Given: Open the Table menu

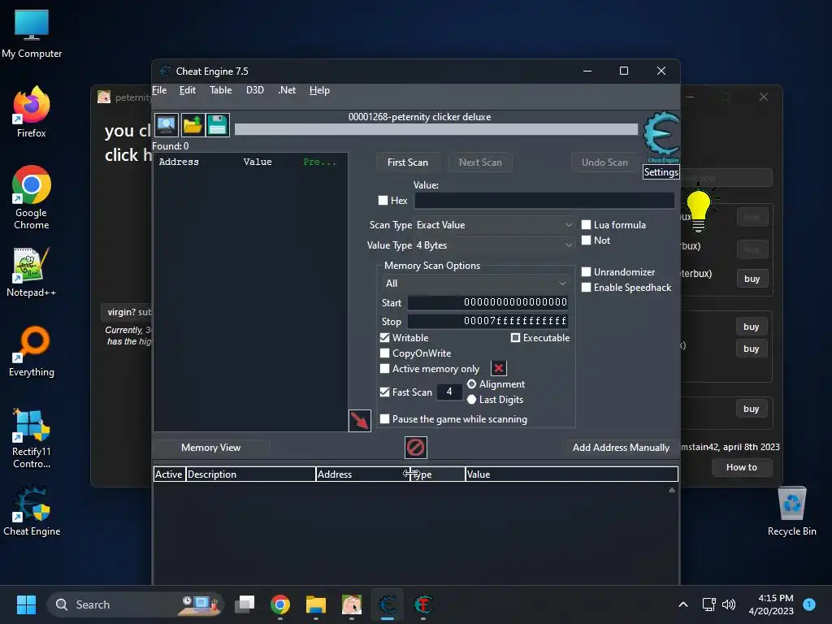Looking at the screenshot, I should click(x=220, y=90).
